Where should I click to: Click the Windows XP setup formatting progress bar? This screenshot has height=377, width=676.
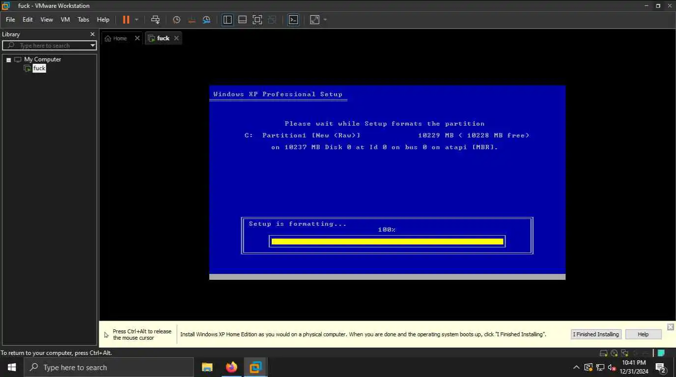[387, 242]
